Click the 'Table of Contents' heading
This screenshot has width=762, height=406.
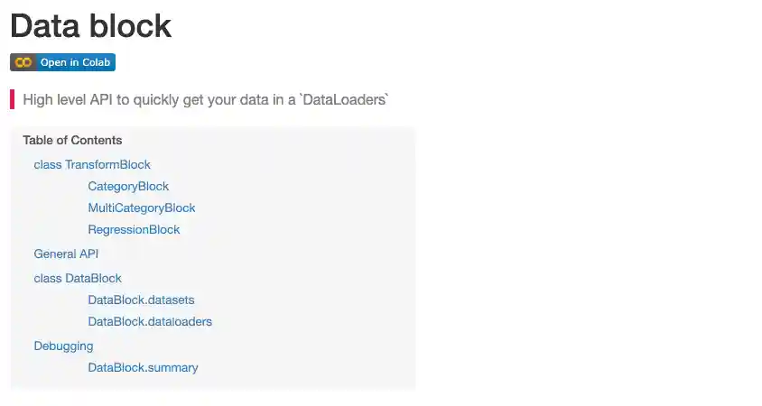click(72, 140)
